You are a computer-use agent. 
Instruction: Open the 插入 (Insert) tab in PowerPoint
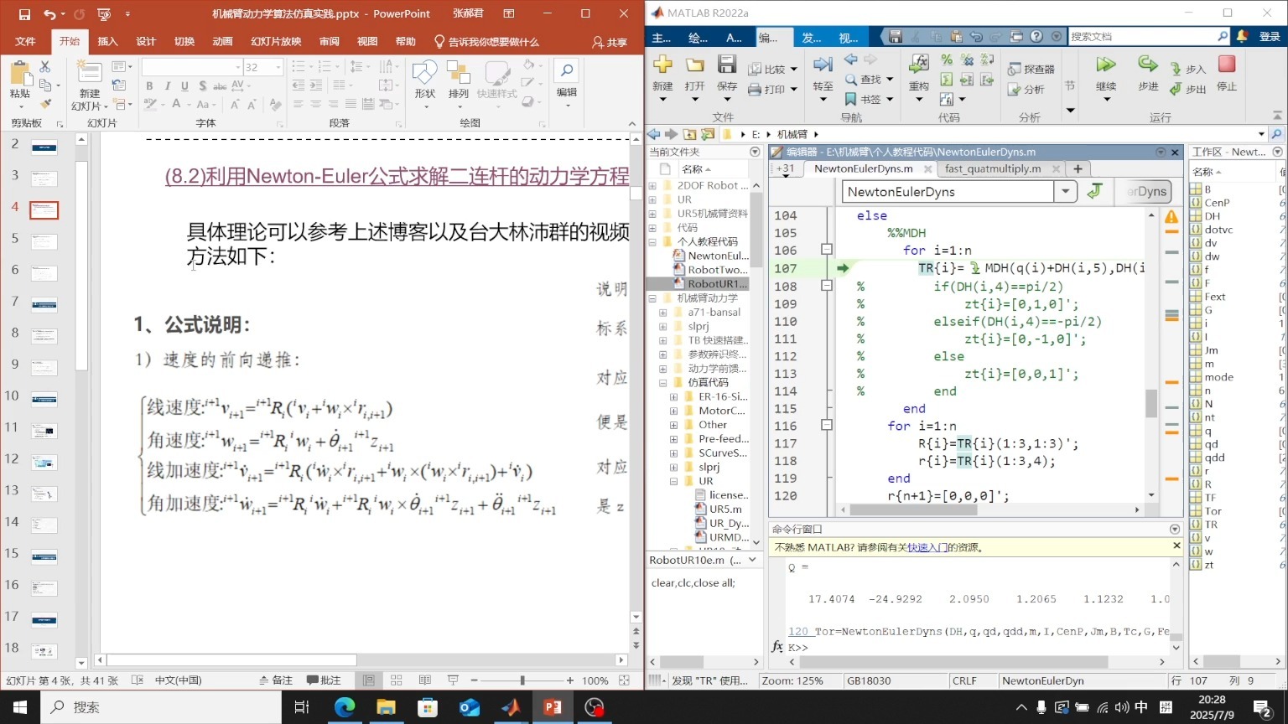[107, 41]
